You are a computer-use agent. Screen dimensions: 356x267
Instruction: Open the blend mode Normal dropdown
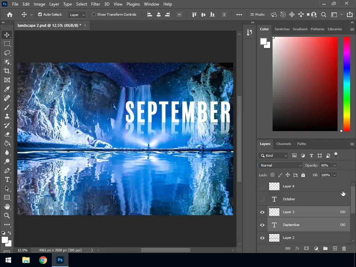(281, 165)
